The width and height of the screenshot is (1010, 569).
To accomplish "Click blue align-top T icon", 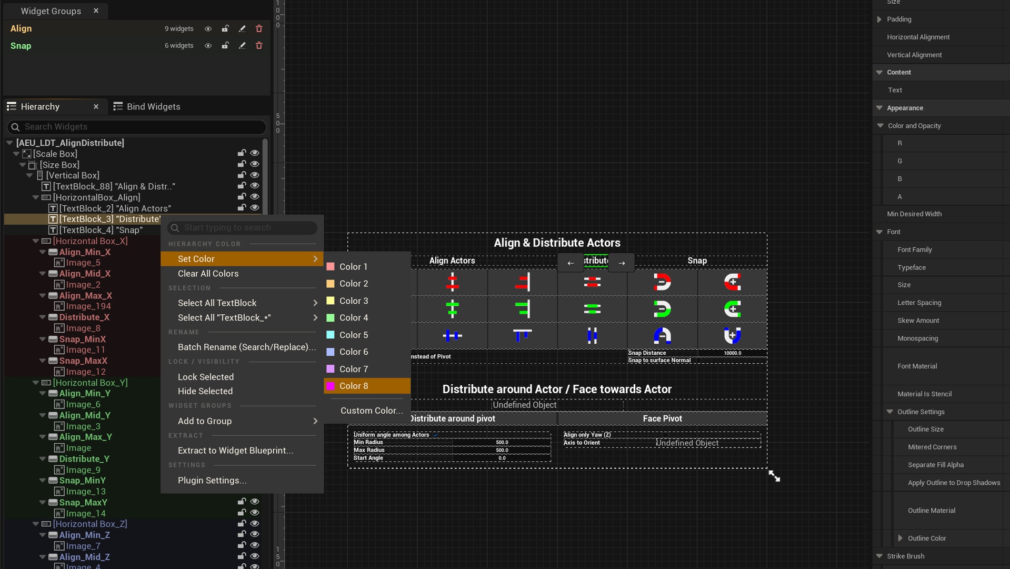I will 523,335.
